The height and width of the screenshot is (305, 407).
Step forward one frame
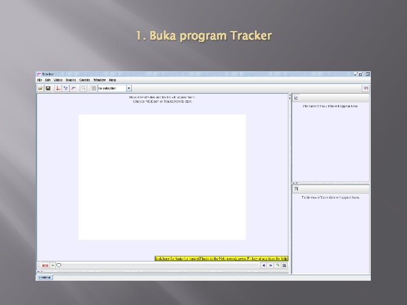point(271,265)
